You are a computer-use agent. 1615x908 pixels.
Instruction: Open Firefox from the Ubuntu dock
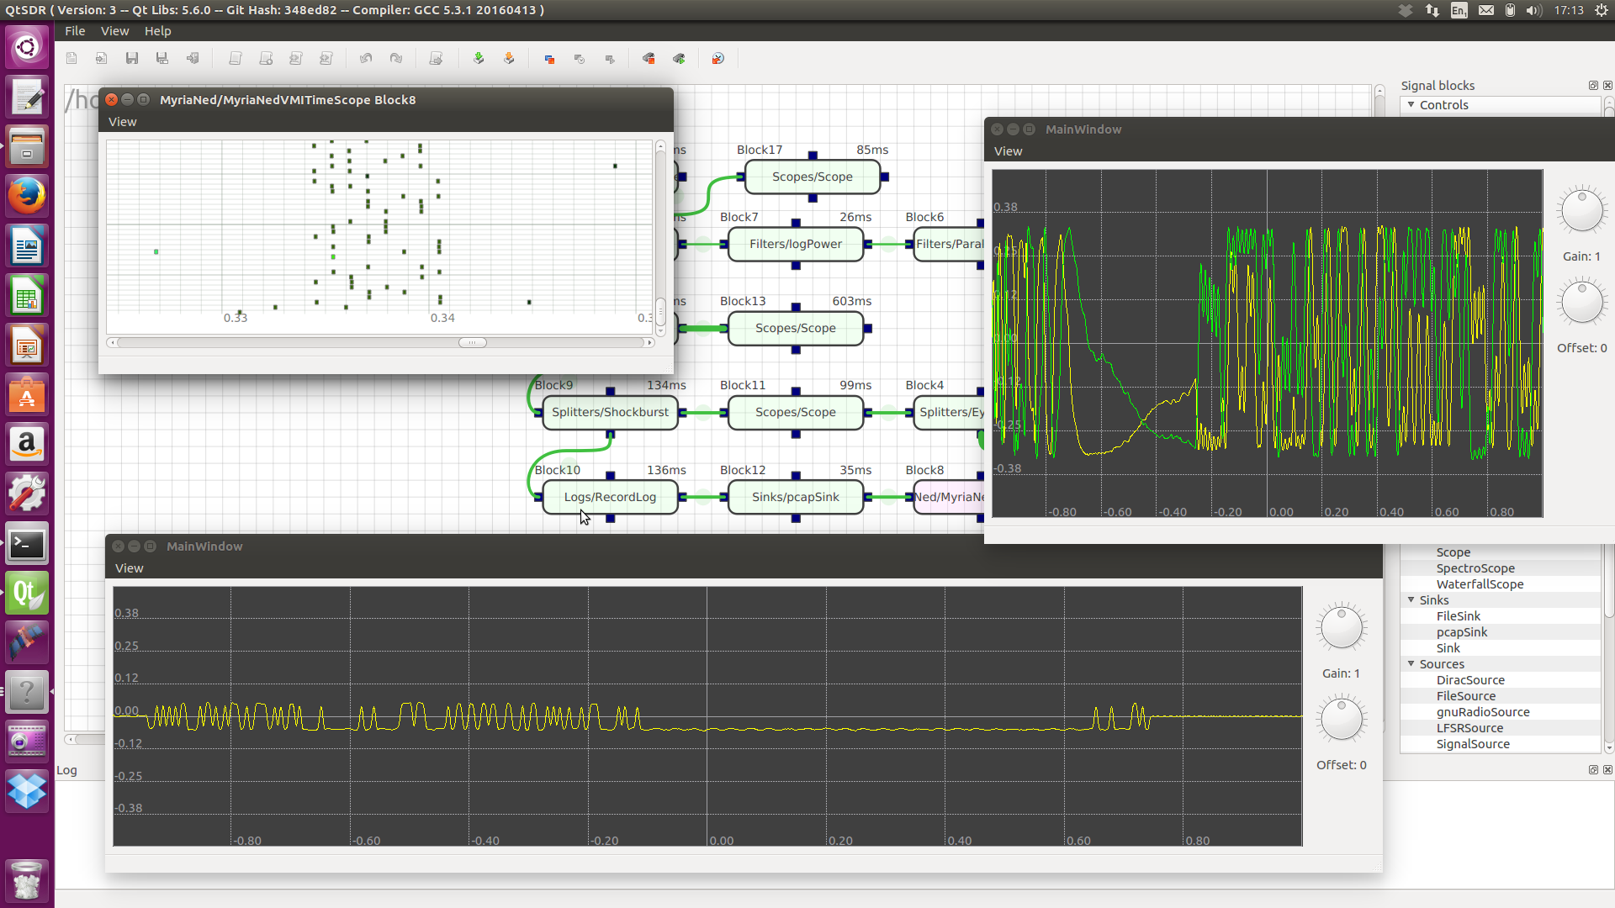pos(27,197)
